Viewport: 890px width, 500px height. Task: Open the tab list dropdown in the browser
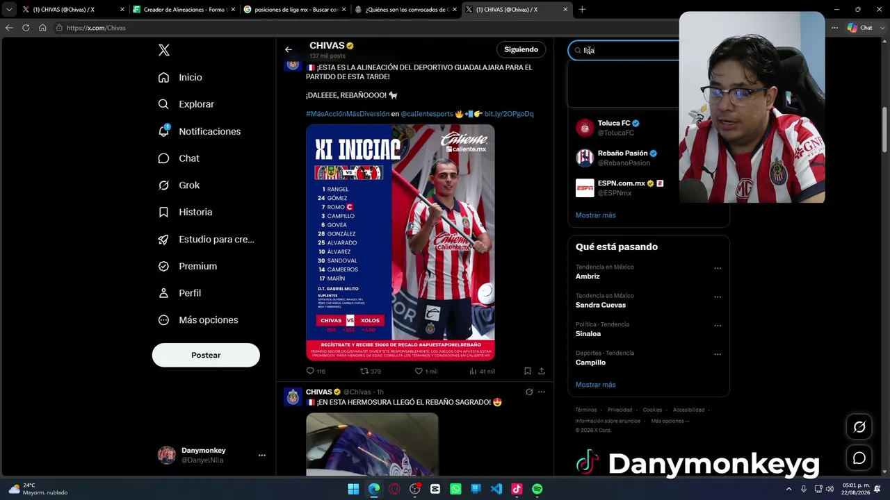tap(8, 10)
